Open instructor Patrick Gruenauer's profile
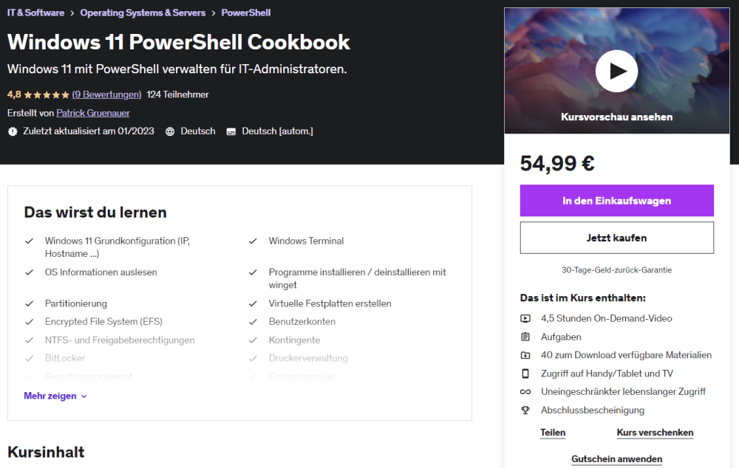The width and height of the screenshot is (739, 468). click(92, 113)
